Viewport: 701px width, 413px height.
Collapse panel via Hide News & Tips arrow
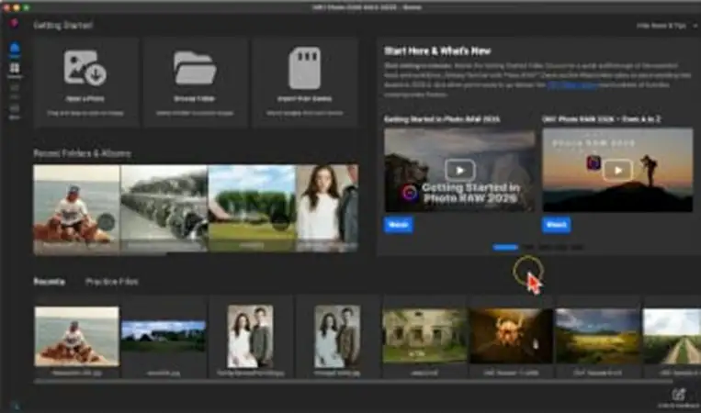click(695, 26)
